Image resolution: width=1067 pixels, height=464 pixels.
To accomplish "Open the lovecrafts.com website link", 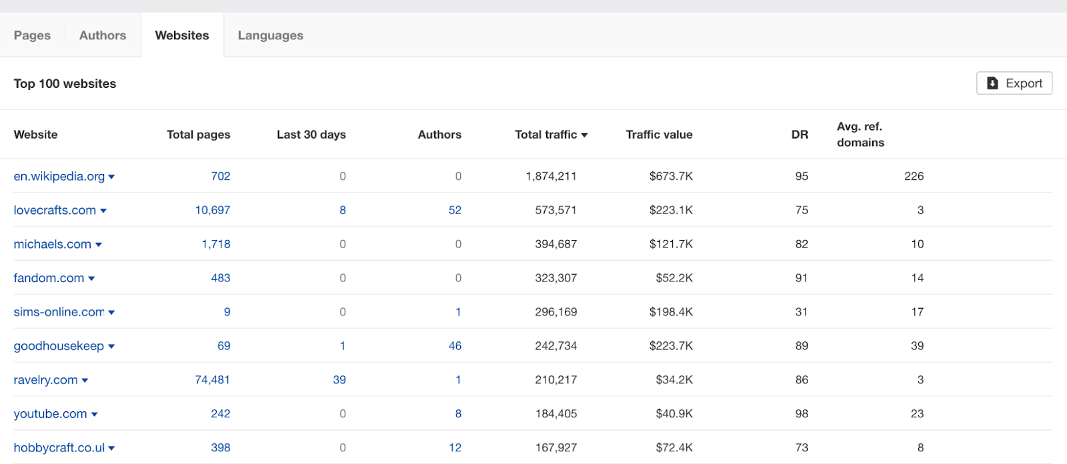I will (x=55, y=210).
